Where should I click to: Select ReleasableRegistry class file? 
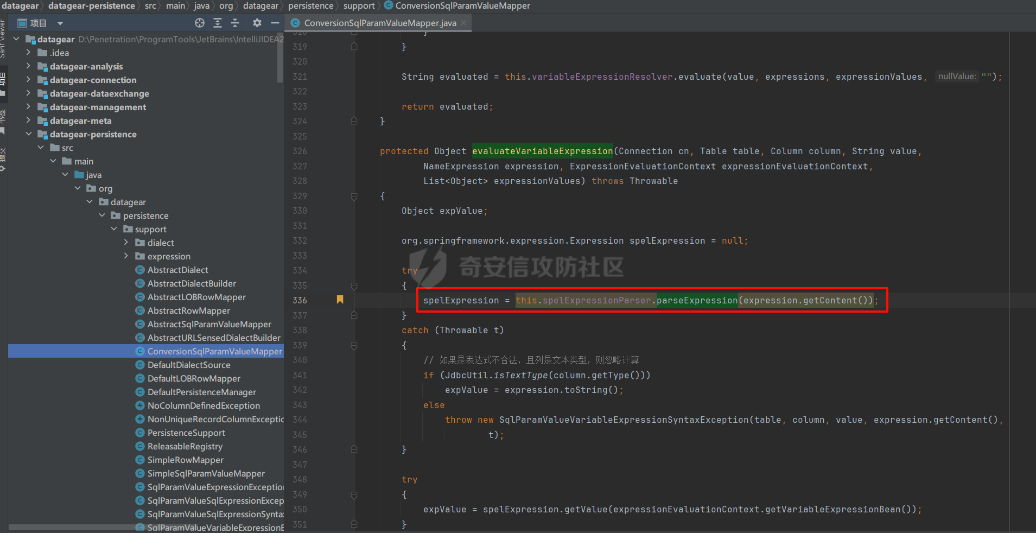point(185,446)
